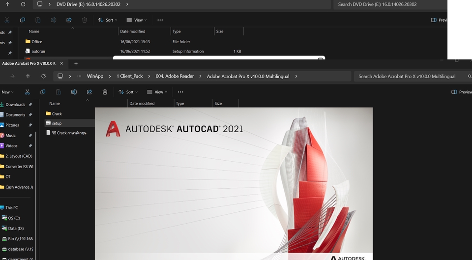Click Copy icon in DVD Drive toolbar
The width and height of the screenshot is (472, 260).
pos(22,20)
